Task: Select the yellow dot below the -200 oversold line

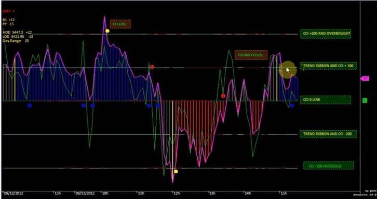Action: point(176,171)
